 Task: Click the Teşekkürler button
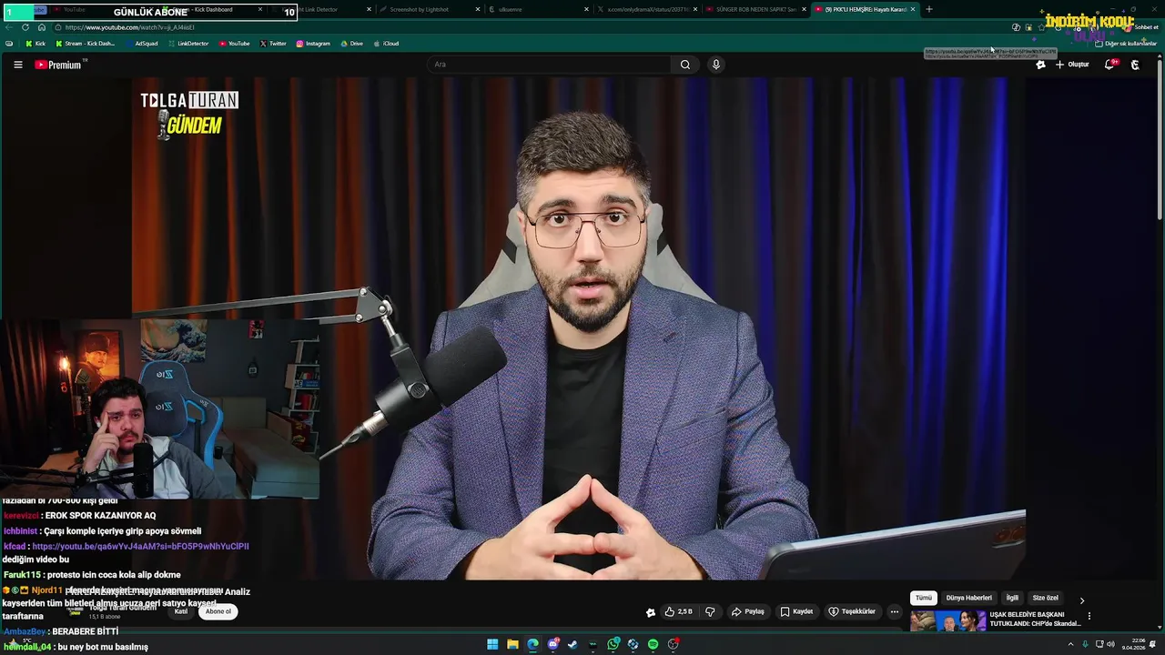852,612
